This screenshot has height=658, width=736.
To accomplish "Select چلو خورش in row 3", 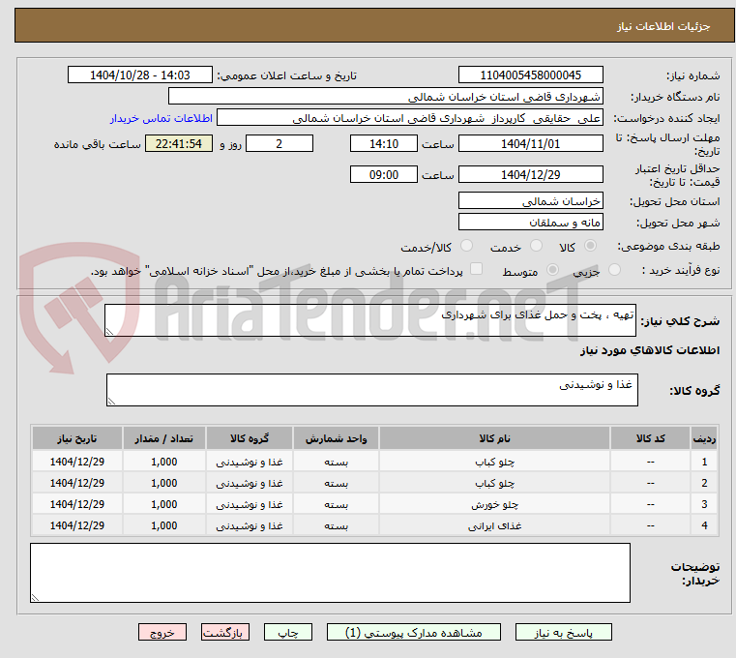I will tap(494, 504).
